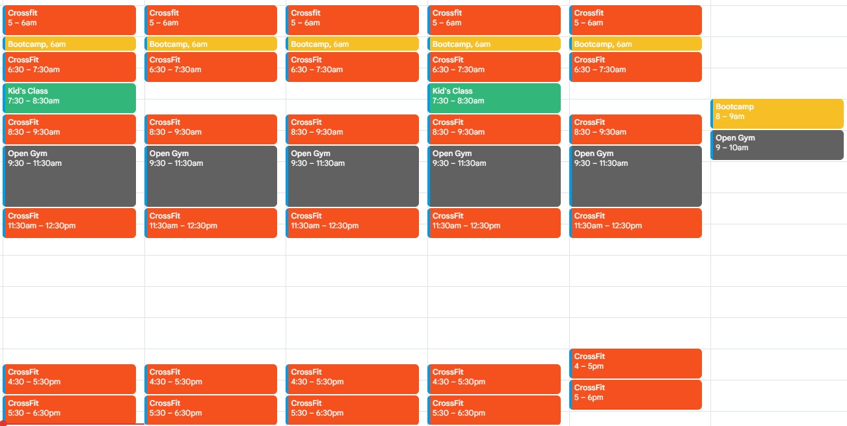
Task: Select CrossFit 6:30 – 7:30am in fourth column
Action: tap(494, 67)
